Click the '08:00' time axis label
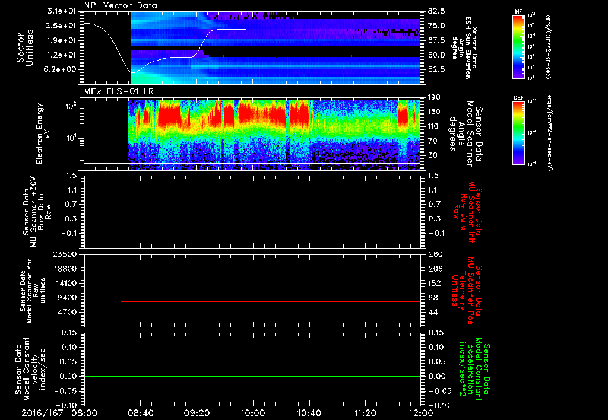The height and width of the screenshot is (420, 608). 84,413
